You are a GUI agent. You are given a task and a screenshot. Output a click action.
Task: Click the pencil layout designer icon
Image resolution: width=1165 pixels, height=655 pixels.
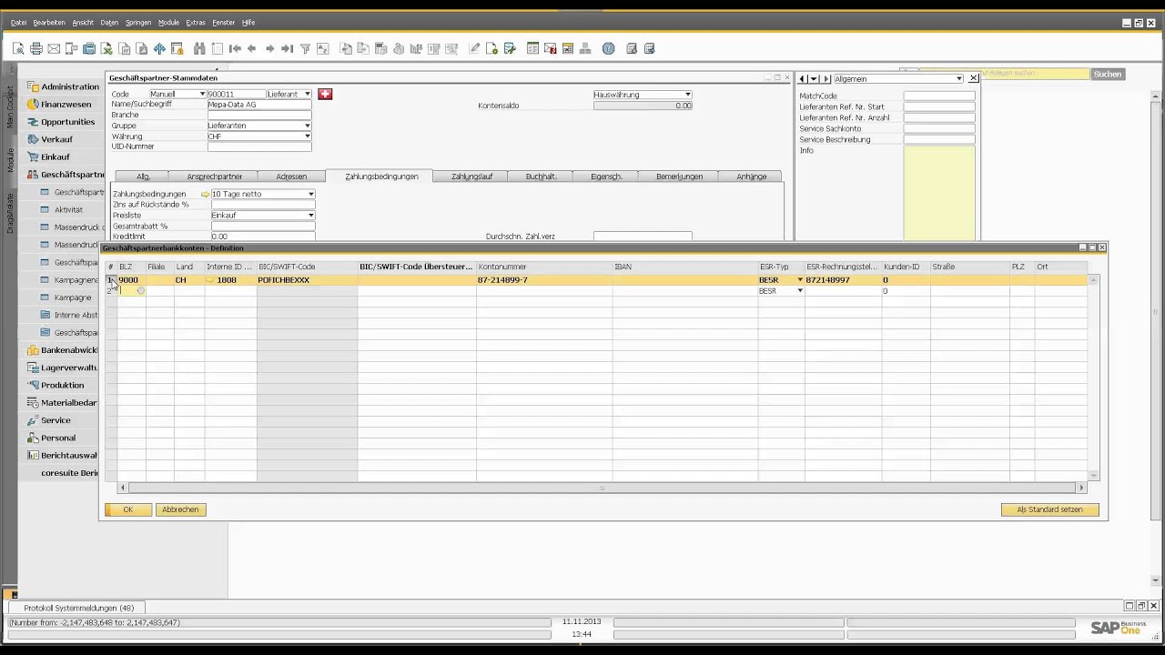(474, 48)
